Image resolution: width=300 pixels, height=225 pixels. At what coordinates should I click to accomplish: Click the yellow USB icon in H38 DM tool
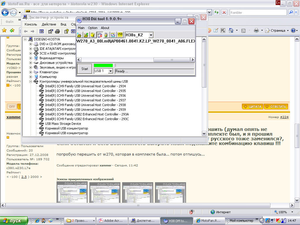click(x=120, y=35)
